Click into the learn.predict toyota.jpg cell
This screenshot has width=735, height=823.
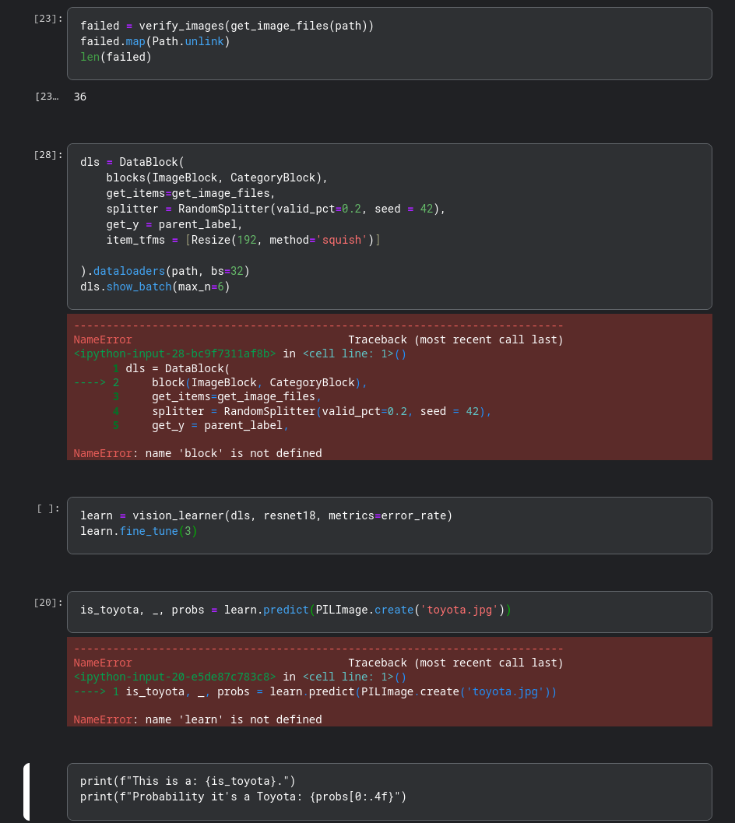point(389,610)
